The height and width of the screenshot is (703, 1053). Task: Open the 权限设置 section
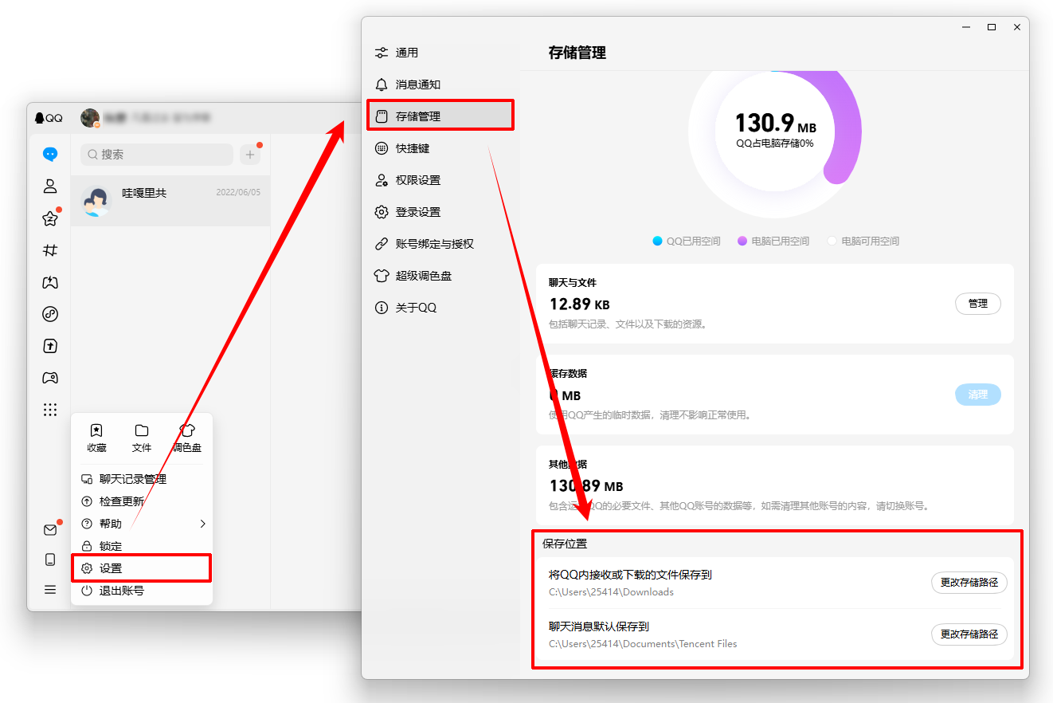tap(440, 180)
